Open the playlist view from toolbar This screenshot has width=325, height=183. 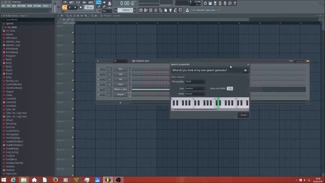pyautogui.click(x=141, y=10)
